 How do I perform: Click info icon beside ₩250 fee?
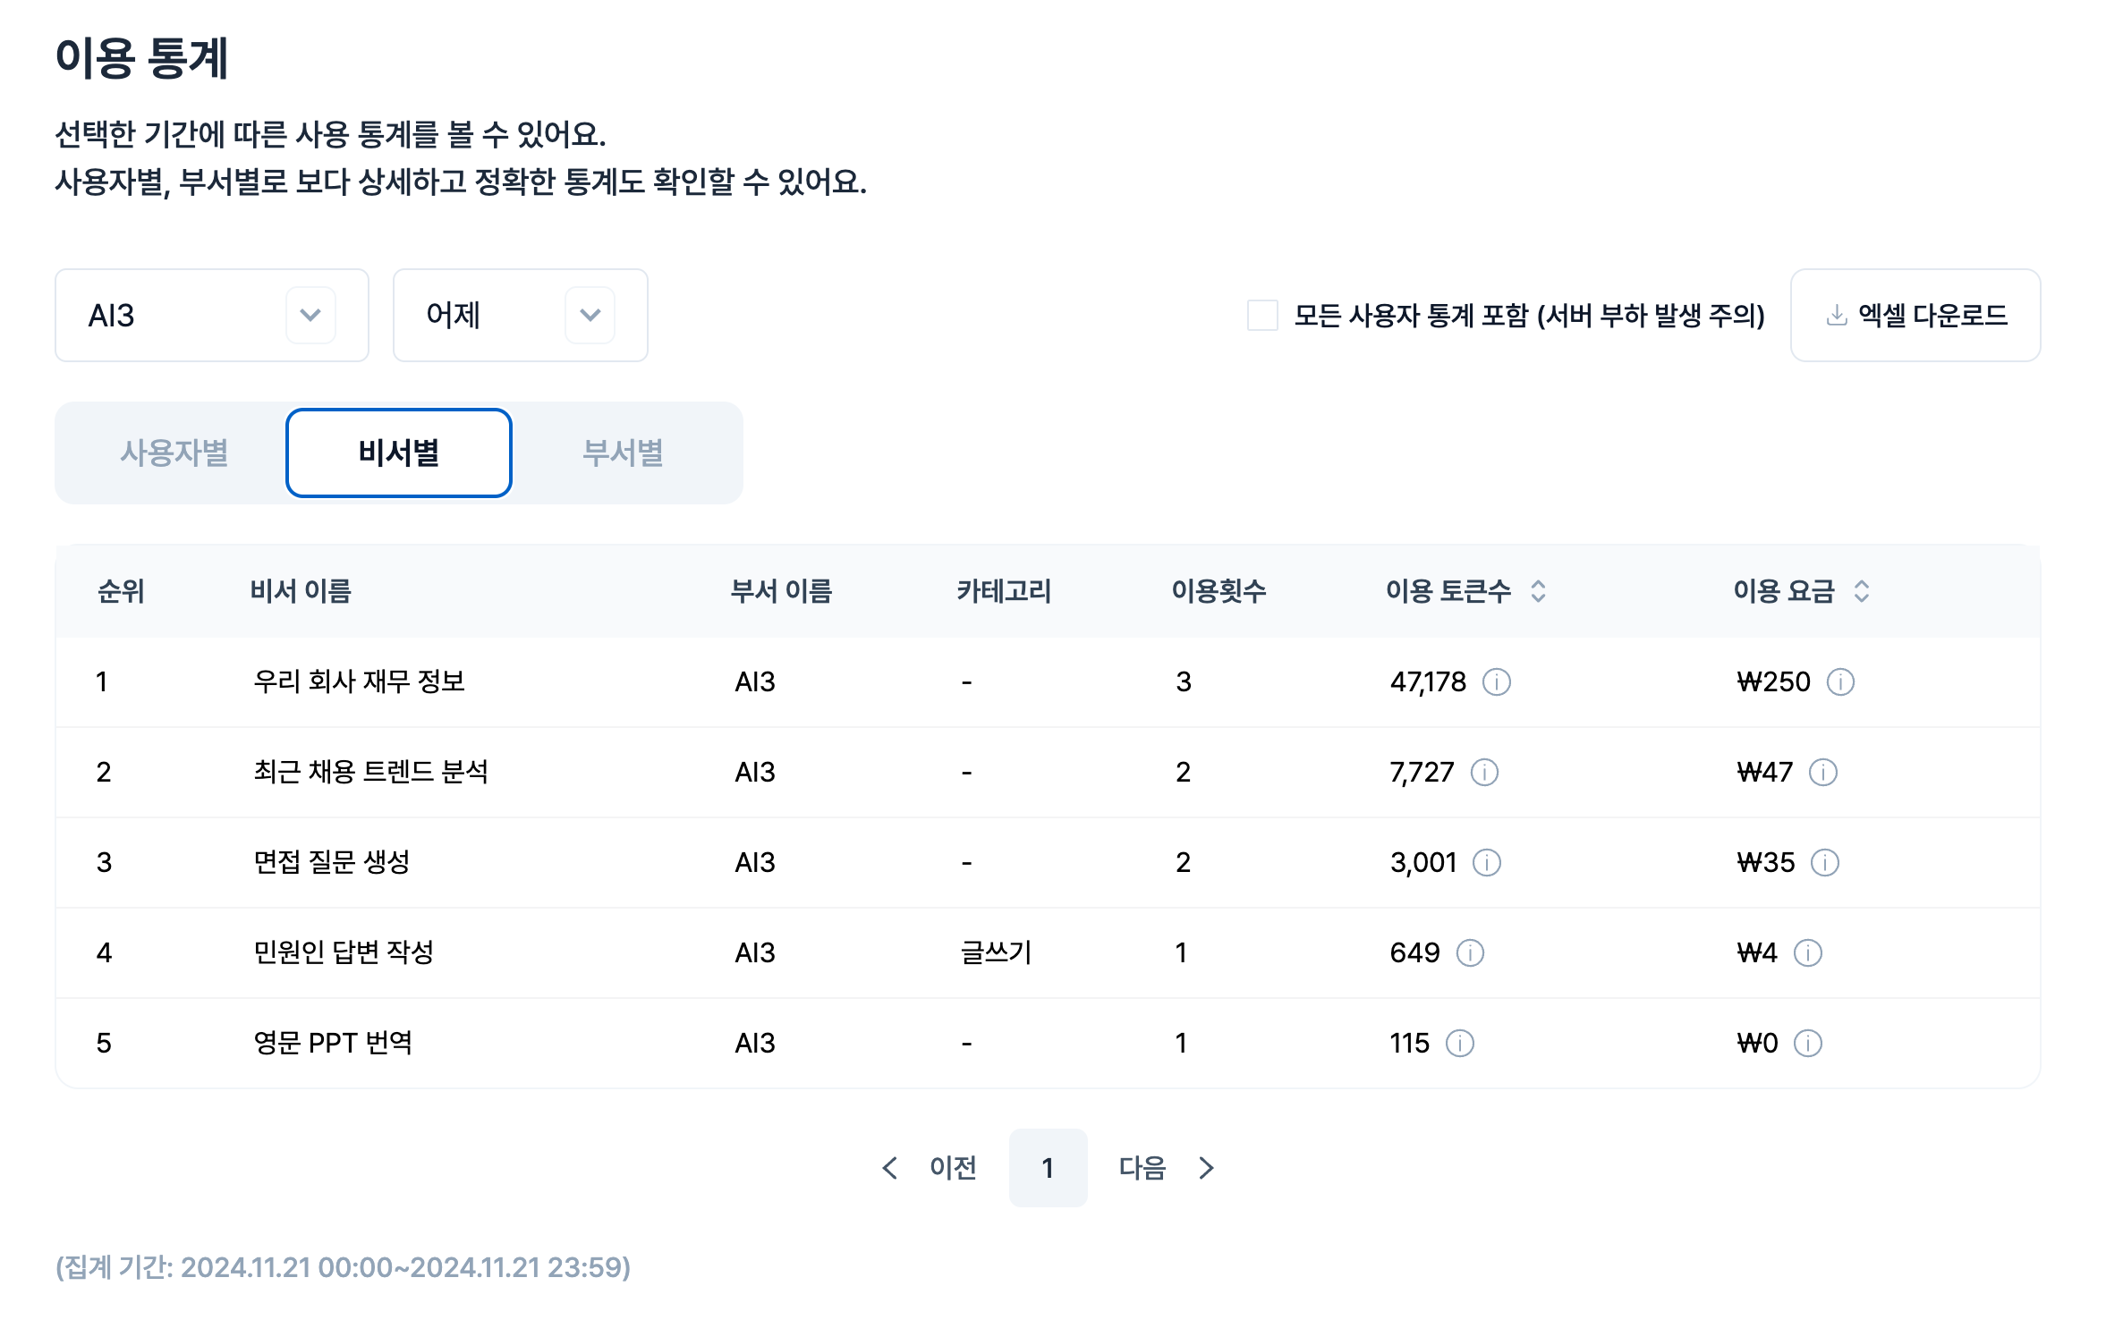pyautogui.click(x=1839, y=682)
